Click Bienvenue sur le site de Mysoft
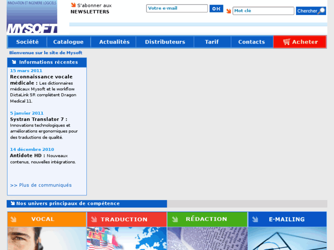The image size is (334, 250). pos(46,53)
